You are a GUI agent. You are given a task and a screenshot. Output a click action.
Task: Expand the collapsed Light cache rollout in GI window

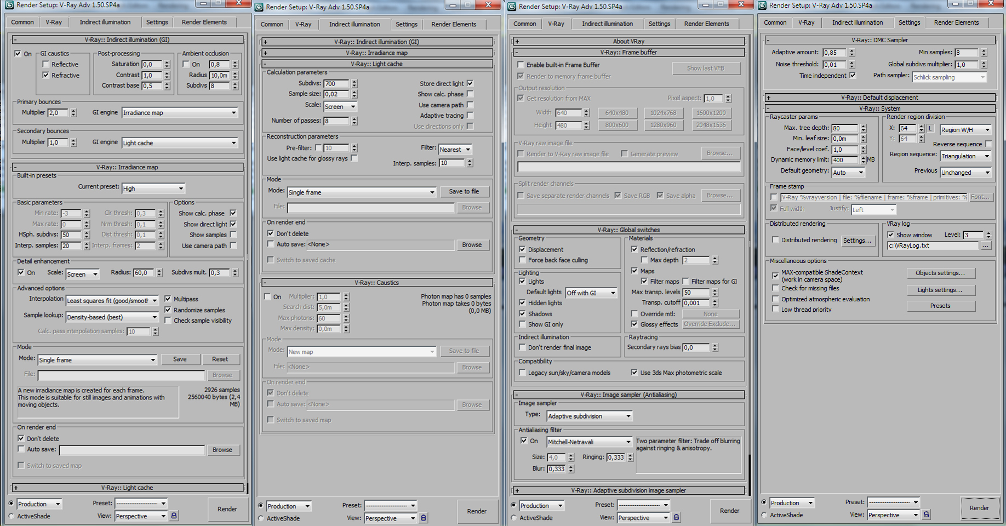127,488
